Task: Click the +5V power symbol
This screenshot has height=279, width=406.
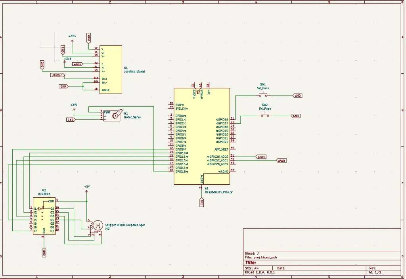Action: point(87,189)
